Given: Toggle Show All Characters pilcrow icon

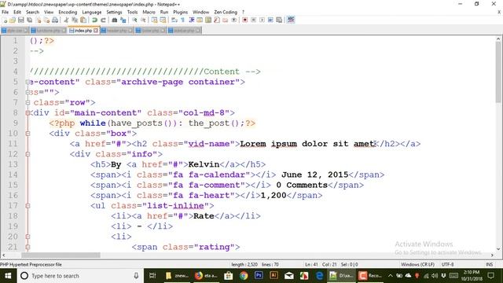Looking at the screenshot, I should (183, 20).
